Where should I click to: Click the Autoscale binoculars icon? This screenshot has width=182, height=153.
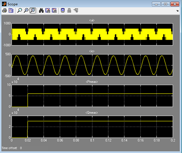(41, 11)
